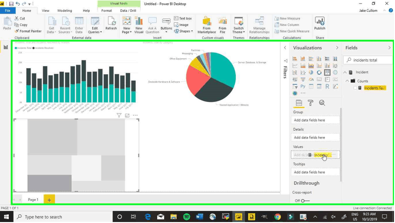The image size is (395, 223).
Task: Select the Clustered column chart visualization
Action: point(319,59)
